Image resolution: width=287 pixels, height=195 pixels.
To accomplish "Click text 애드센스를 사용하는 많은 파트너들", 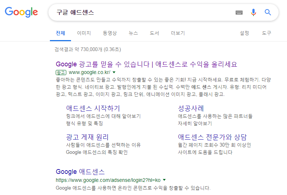I will 215,116.
